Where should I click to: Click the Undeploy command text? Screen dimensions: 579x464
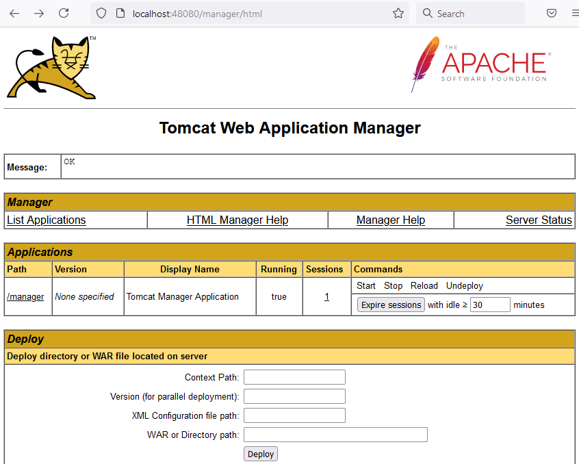(x=465, y=285)
